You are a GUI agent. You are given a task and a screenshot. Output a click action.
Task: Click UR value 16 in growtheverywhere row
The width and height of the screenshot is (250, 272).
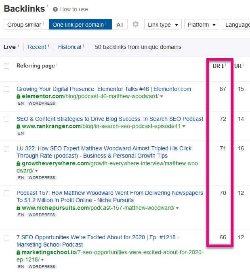point(241,148)
